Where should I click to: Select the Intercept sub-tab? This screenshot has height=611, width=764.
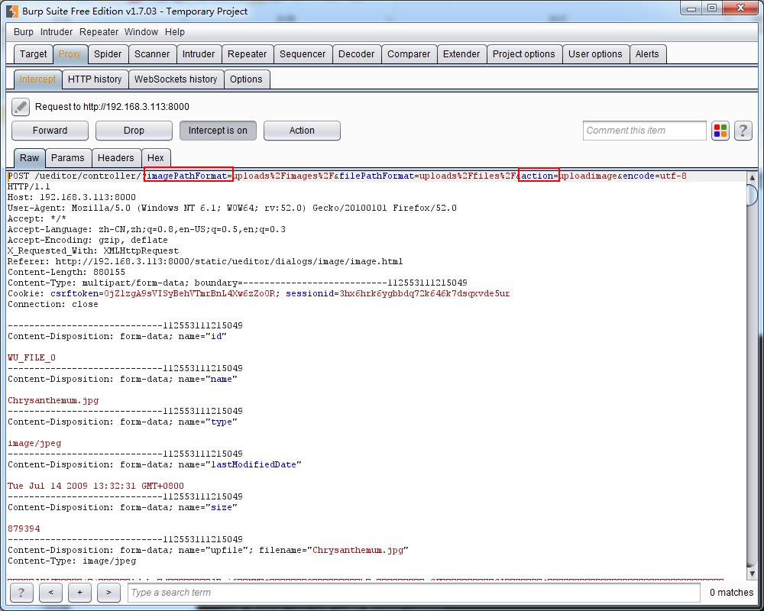37,79
